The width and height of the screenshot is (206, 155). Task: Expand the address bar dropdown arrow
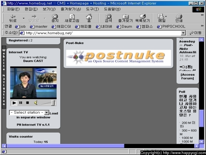183,33
